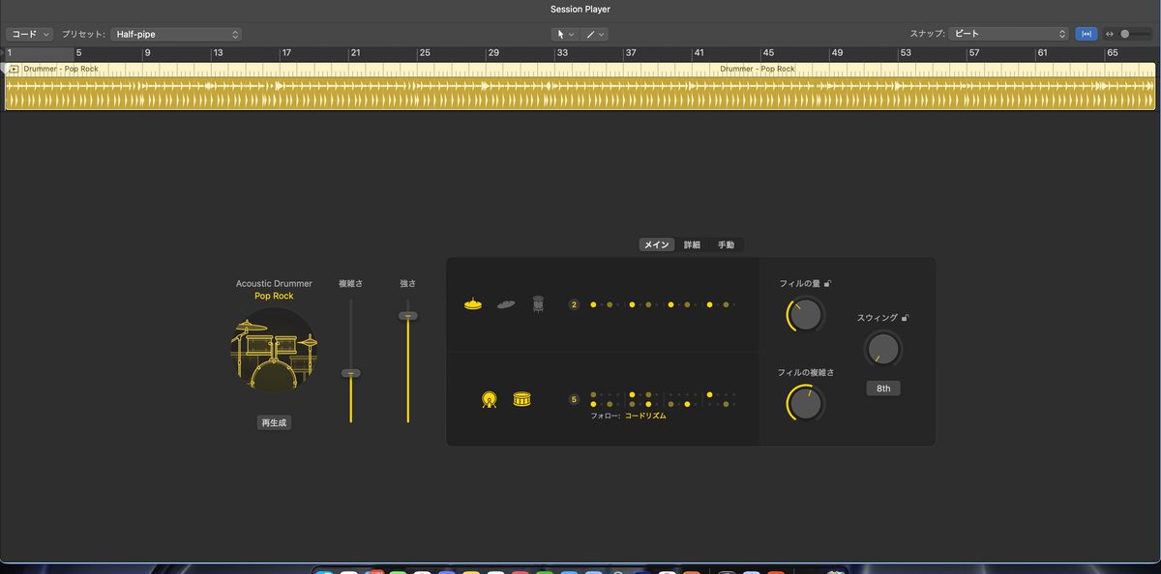
Task: Click the Session Player window title
Action: point(580,9)
